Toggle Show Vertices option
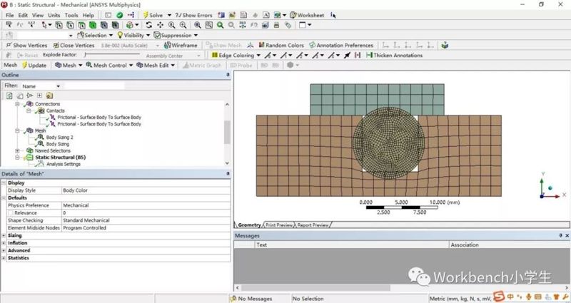 [27, 45]
